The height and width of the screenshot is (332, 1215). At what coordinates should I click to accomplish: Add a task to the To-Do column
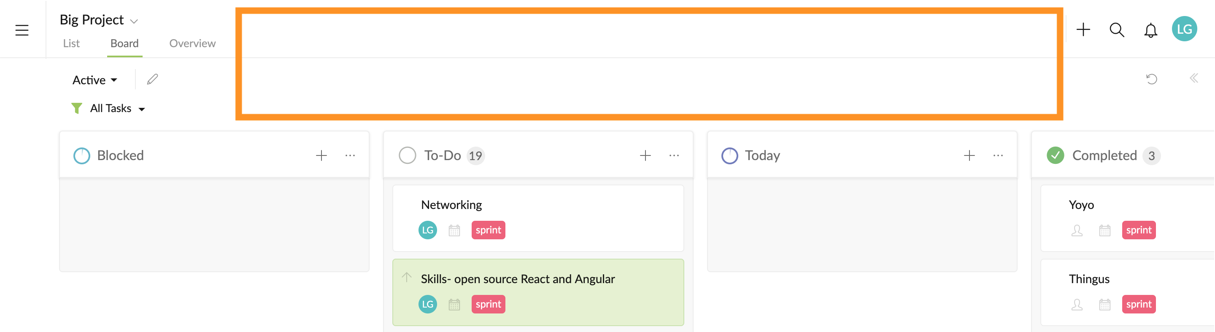pos(645,155)
